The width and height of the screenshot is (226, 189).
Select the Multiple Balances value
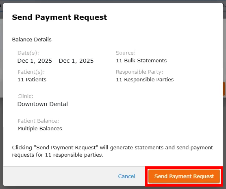40,129
